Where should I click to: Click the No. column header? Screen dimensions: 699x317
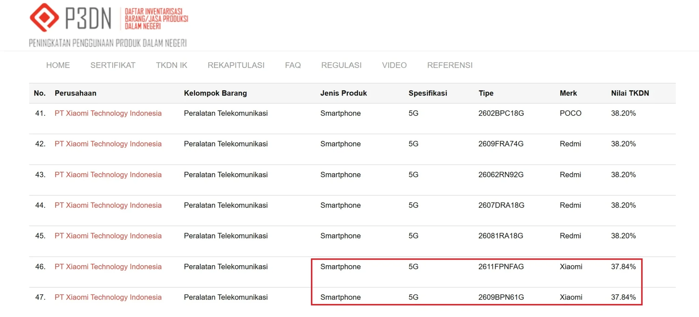pyautogui.click(x=40, y=93)
